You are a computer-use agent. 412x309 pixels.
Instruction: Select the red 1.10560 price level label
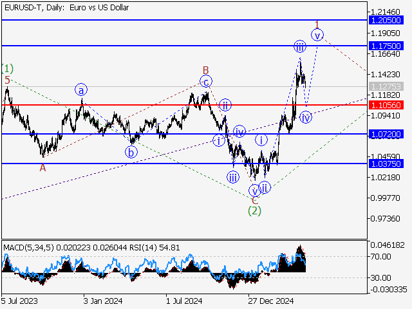click(386, 104)
